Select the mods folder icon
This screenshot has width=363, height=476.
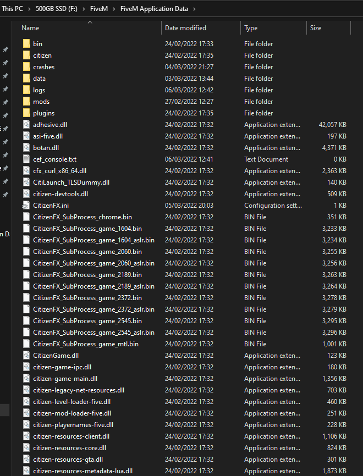click(26, 101)
